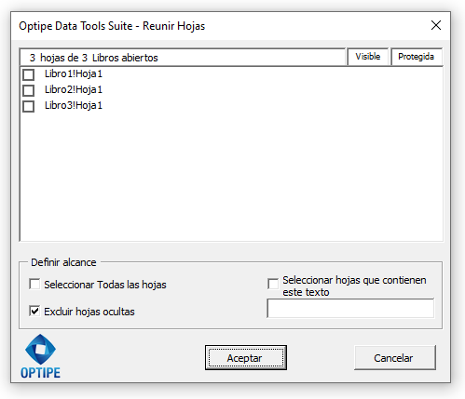Close the Reunir Hojas dialog window

click(436, 25)
